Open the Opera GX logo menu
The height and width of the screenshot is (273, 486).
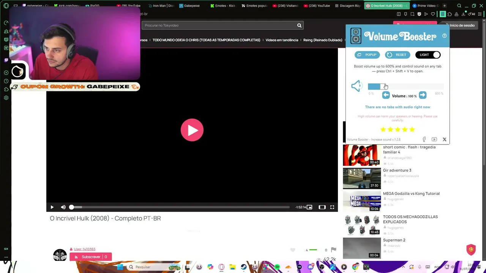click(6, 6)
